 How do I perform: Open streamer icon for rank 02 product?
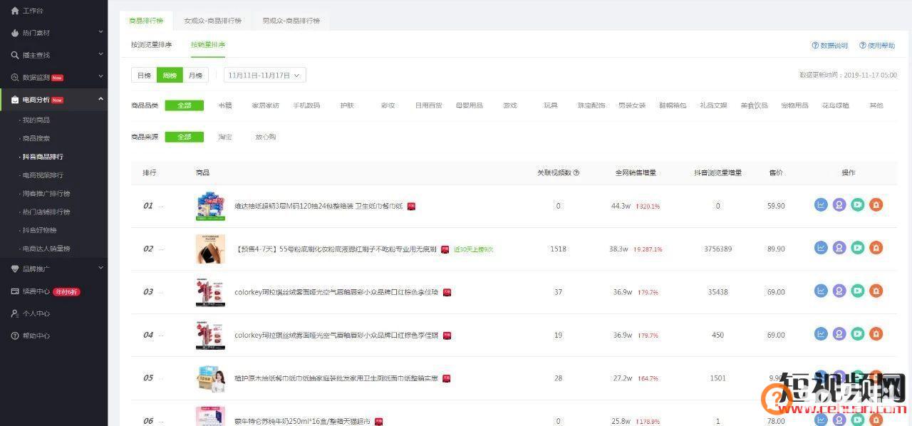tap(839, 248)
